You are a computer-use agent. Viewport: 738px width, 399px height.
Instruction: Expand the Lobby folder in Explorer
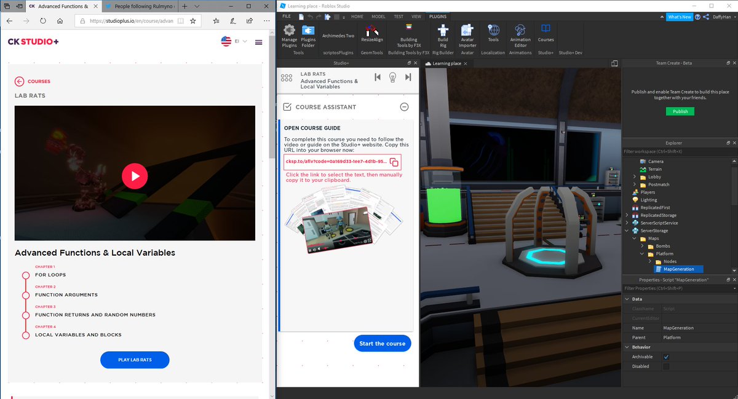point(635,176)
